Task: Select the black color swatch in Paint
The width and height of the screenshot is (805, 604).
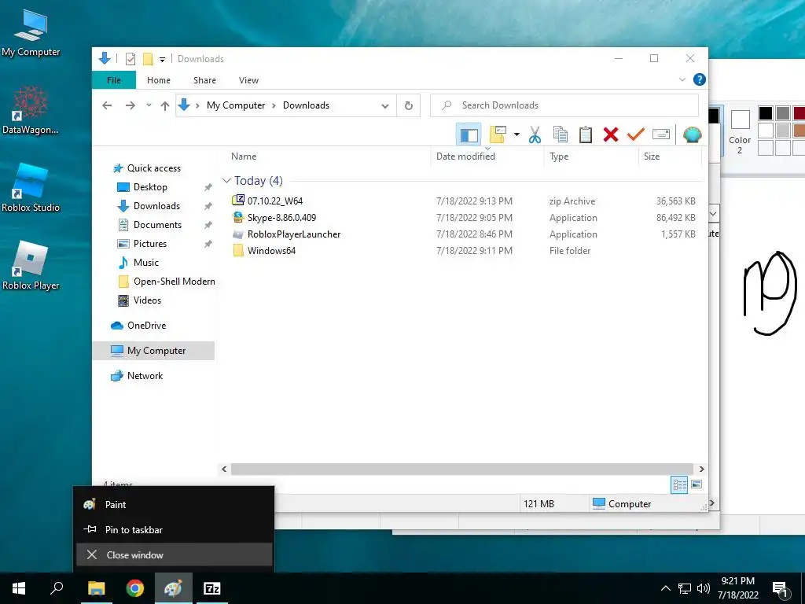Action: tap(765, 113)
